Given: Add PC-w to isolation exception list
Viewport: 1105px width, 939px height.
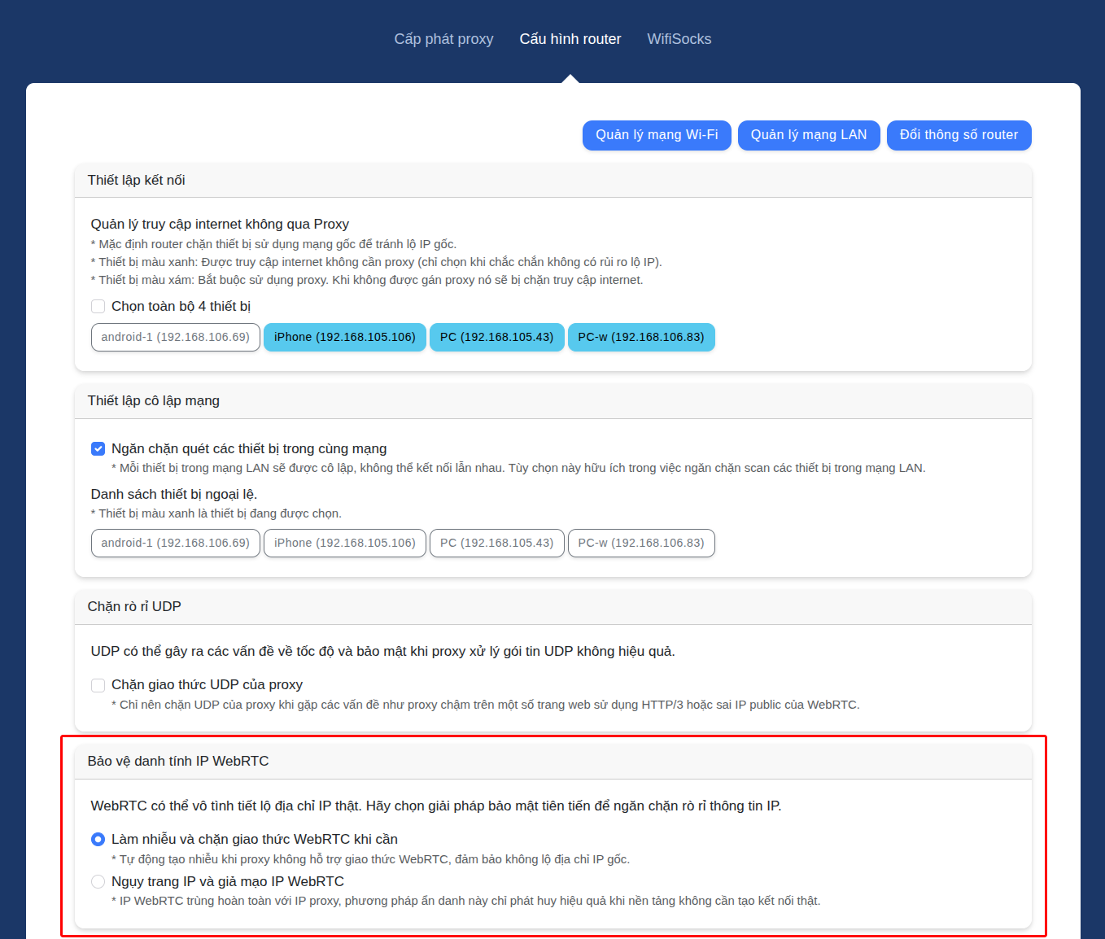Looking at the screenshot, I should 640,544.
